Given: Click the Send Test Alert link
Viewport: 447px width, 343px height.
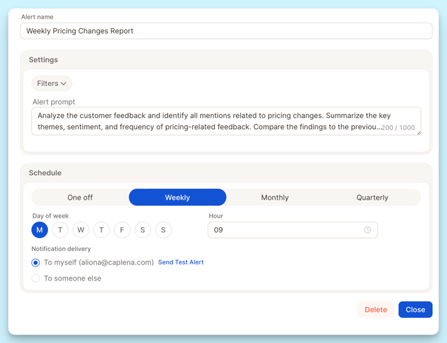Looking at the screenshot, I should pyautogui.click(x=181, y=262).
